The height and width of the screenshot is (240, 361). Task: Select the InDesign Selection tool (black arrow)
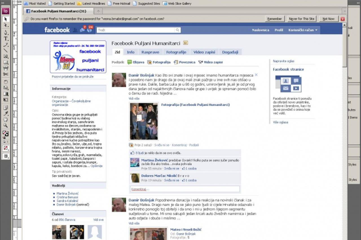coord(6,19)
